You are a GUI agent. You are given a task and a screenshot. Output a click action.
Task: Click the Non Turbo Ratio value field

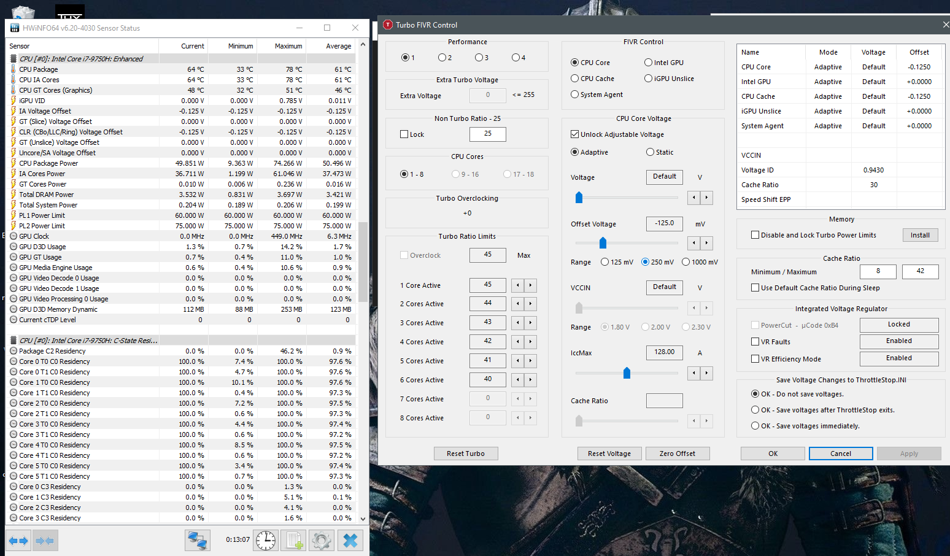[x=488, y=134]
